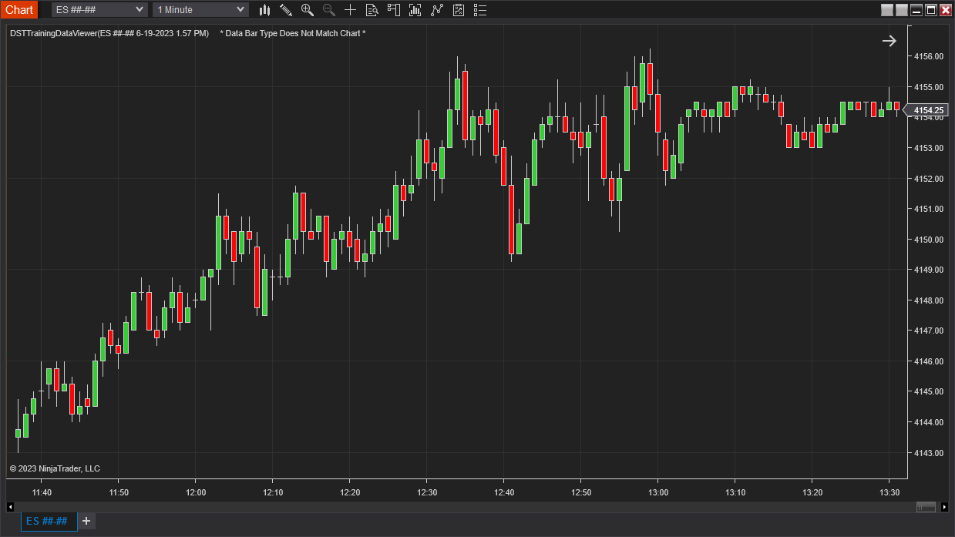Click the 4152.00 price axis label
This screenshot has width=955, height=537.
click(x=928, y=179)
